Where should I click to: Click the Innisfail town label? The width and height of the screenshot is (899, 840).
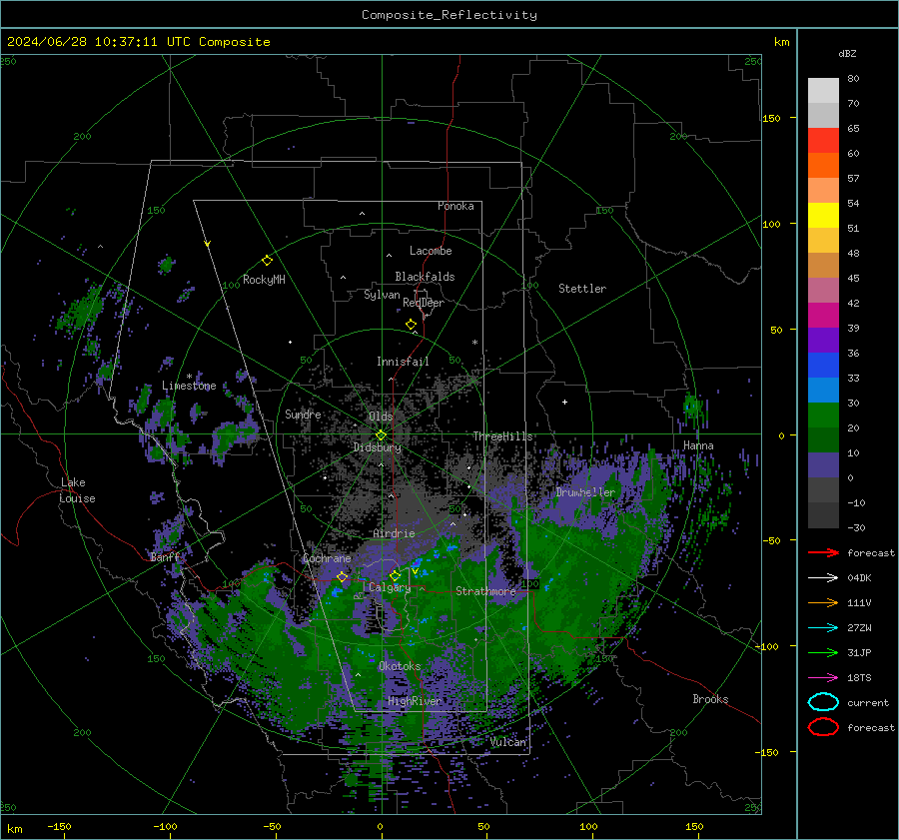coord(403,362)
